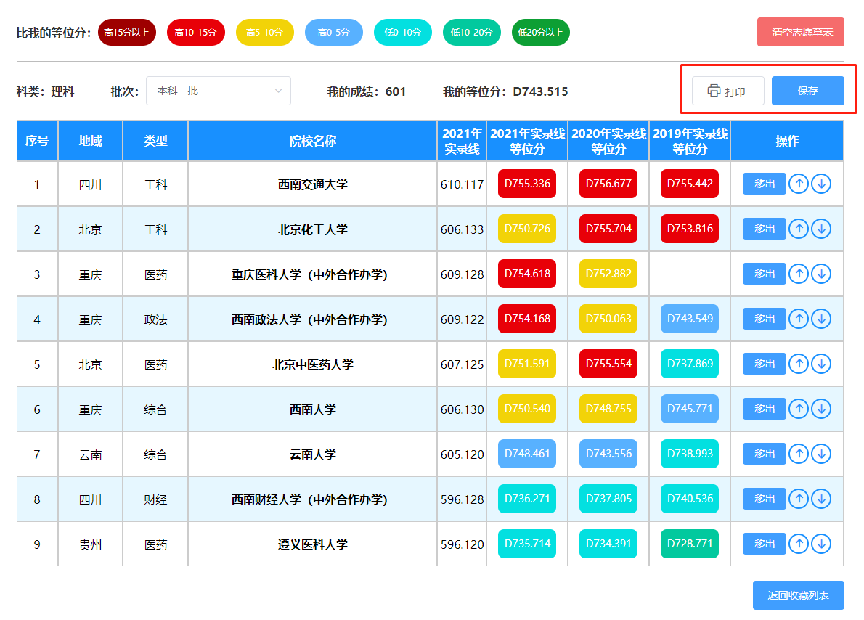Click the dark red 高15分以上 legend chip
This screenshot has width=864, height=620.
click(127, 33)
